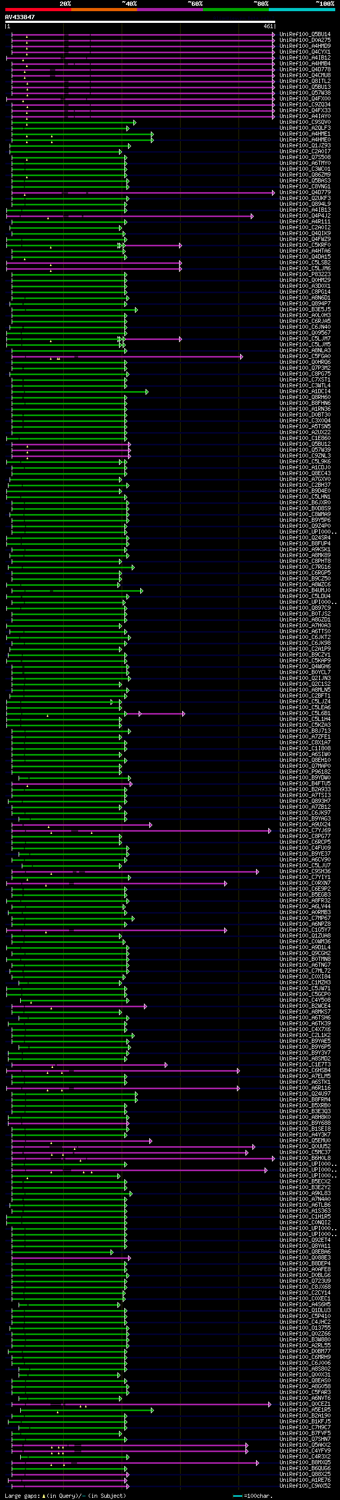The image size is (340, 1500).
Task: Click the UniRef100_A4HME1 label
Action: (x=305, y=134)
